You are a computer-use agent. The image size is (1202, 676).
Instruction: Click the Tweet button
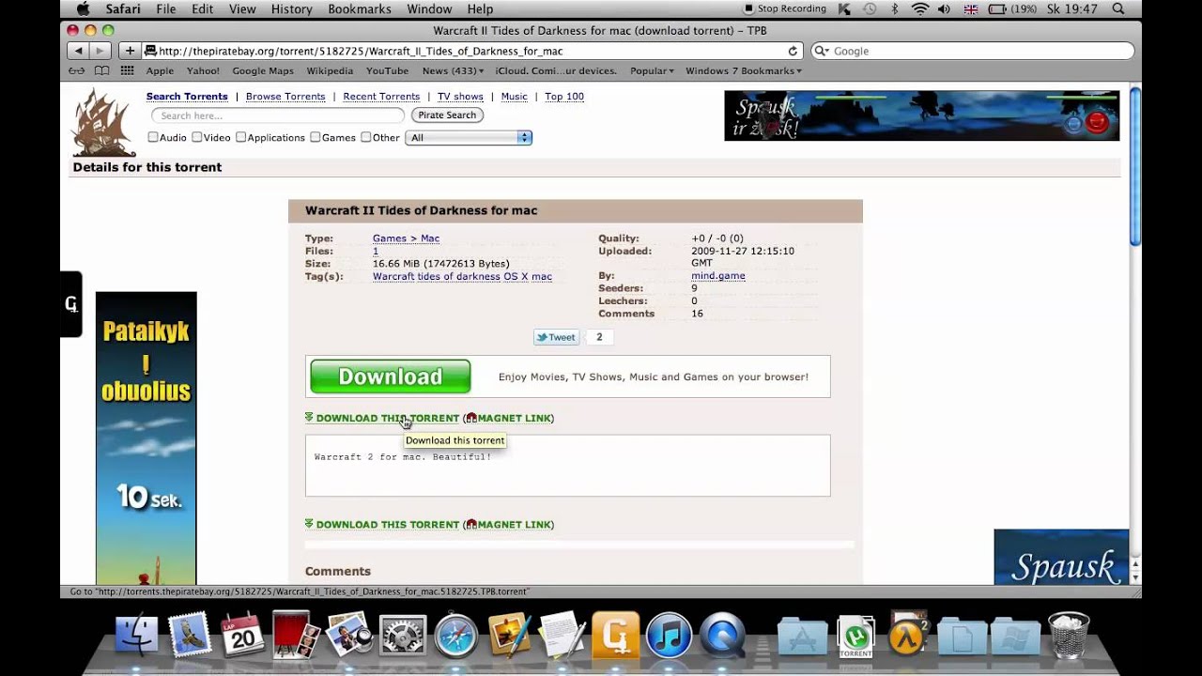556,337
